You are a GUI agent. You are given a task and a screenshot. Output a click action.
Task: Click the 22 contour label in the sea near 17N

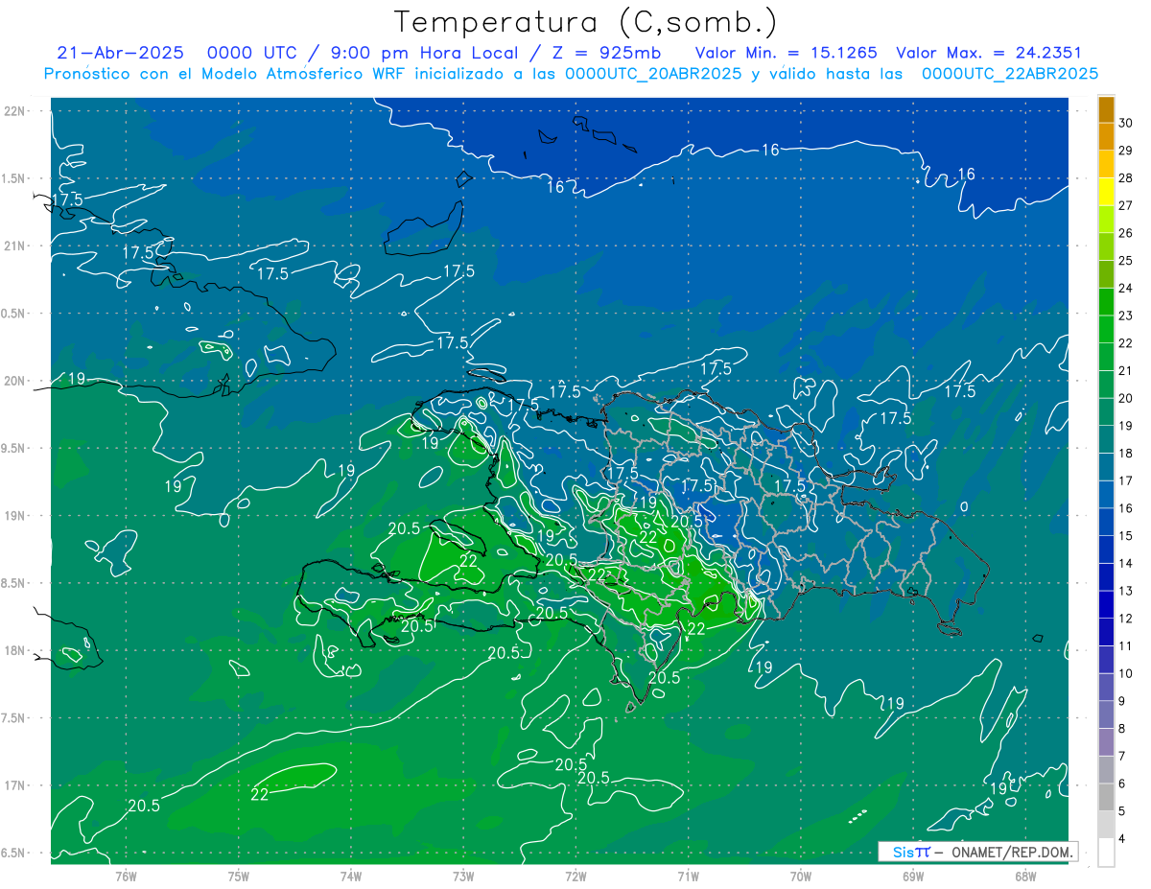click(260, 794)
